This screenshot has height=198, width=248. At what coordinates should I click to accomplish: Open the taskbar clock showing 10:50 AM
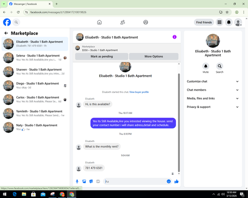click(231, 194)
